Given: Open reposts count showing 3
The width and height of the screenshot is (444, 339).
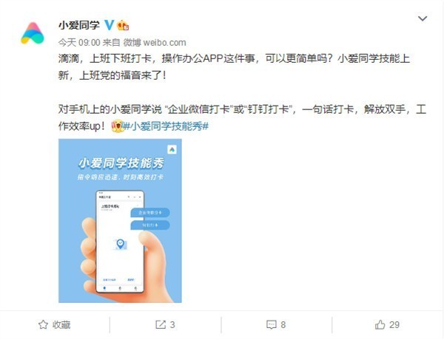Looking at the screenshot, I should pos(172,324).
